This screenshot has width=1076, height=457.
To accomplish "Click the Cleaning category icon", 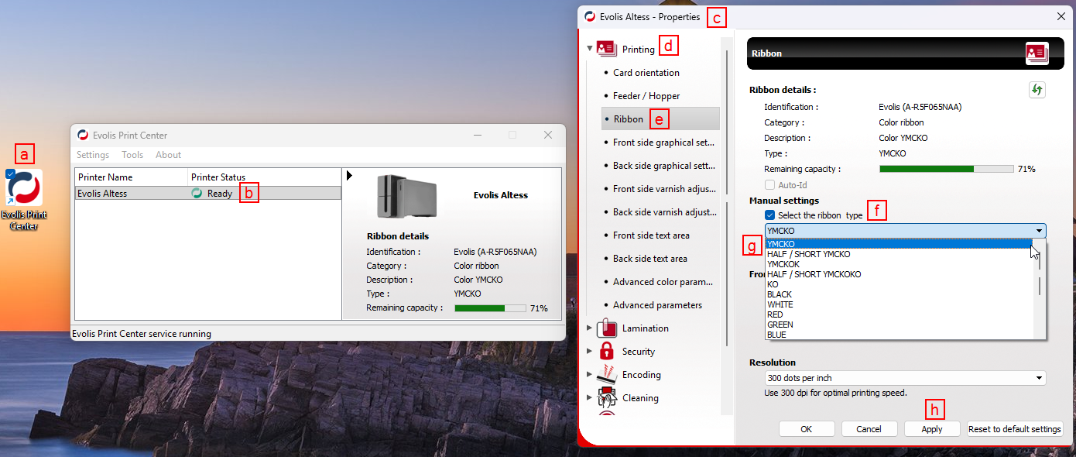I will [x=607, y=397].
